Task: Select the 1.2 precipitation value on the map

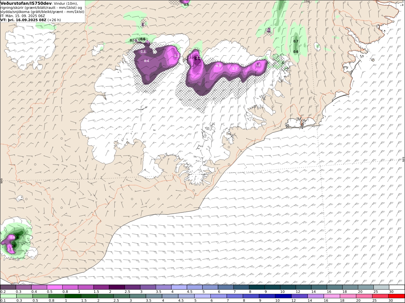Action: [x=258, y=65]
